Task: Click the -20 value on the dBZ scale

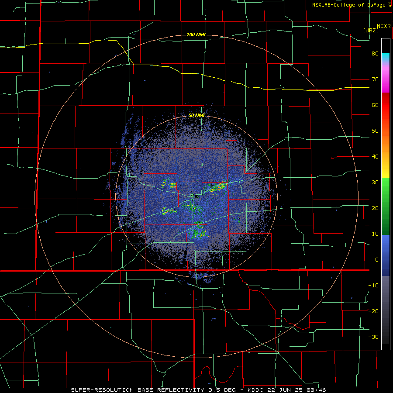Action: (x=373, y=311)
